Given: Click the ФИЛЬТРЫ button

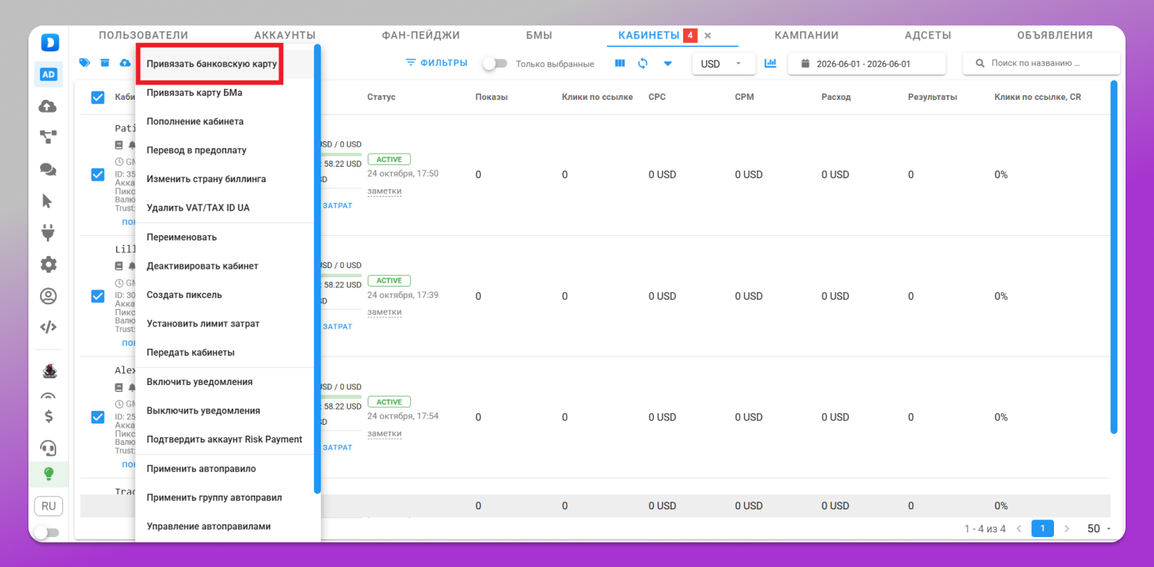Looking at the screenshot, I should (x=436, y=63).
